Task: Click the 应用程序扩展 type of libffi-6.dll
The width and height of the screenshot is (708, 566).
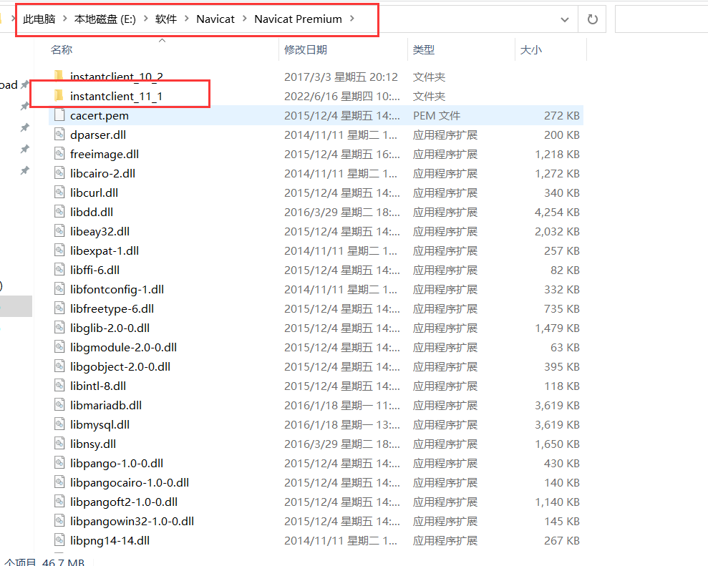Action: (x=445, y=270)
